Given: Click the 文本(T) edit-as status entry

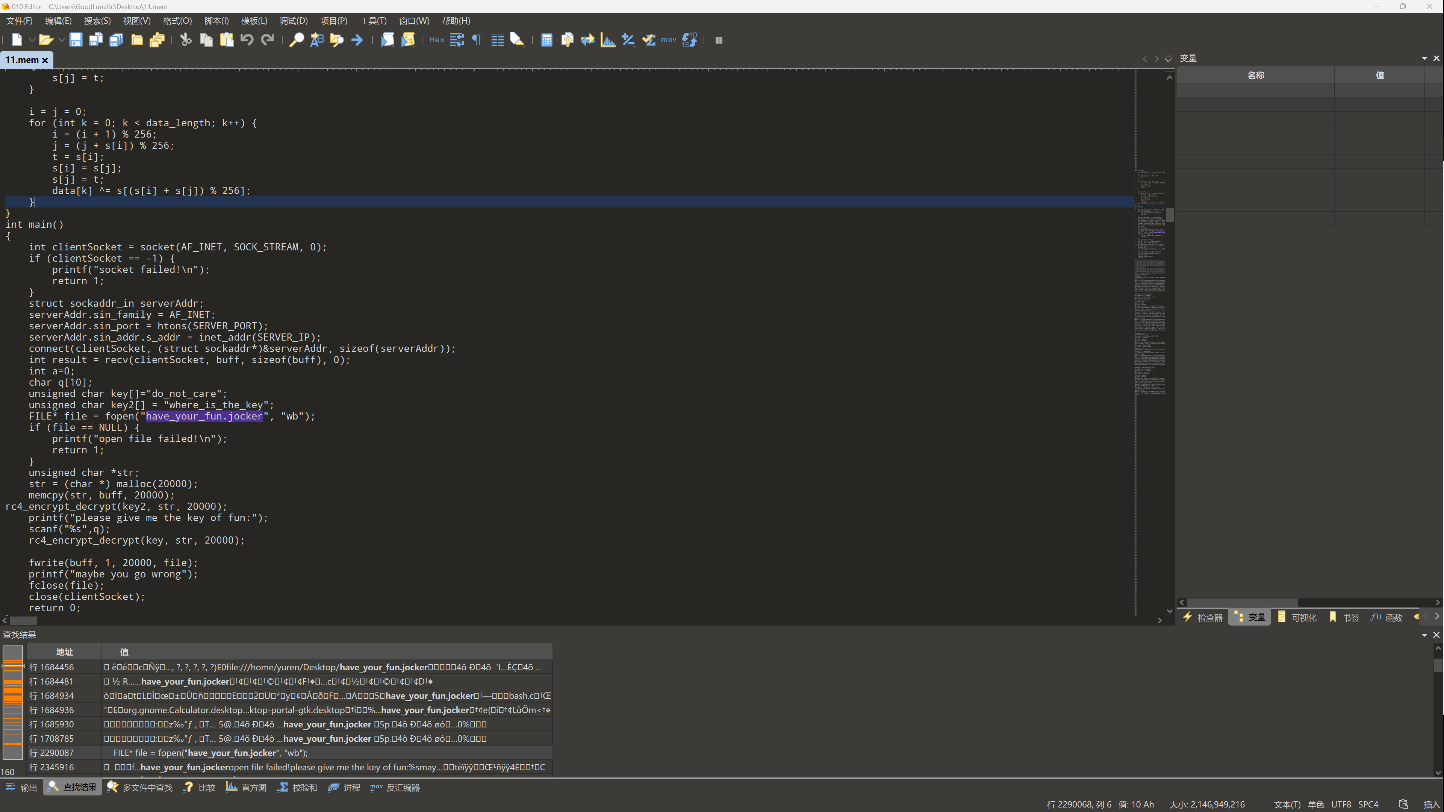Looking at the screenshot, I should pos(1287,805).
